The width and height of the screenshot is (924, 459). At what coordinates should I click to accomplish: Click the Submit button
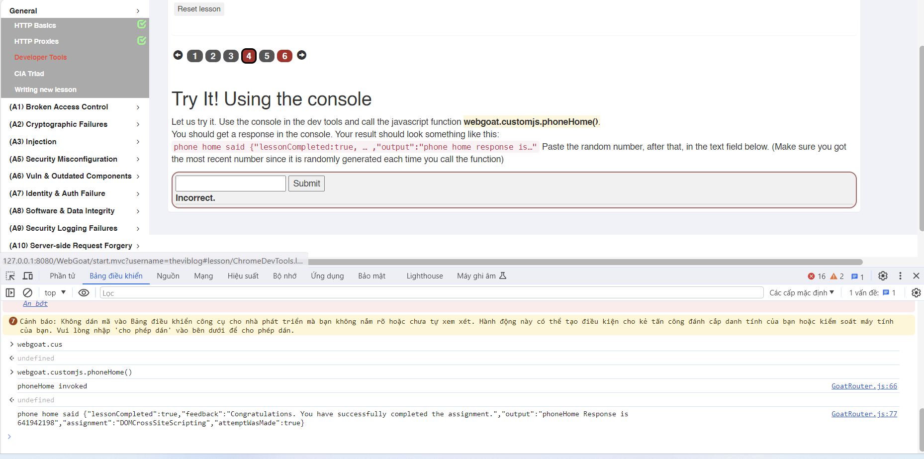(306, 184)
